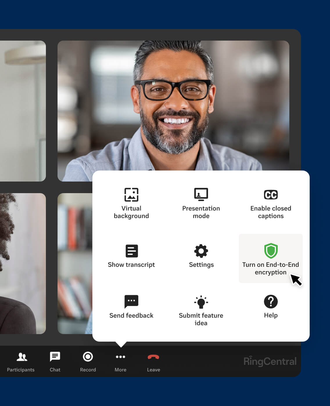The height and width of the screenshot is (406, 330).
Task: Leave the meeting
Action: pyautogui.click(x=153, y=361)
